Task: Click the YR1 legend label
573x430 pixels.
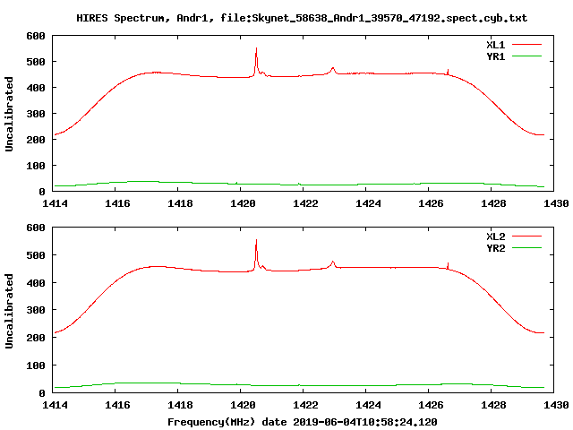Action: [496, 55]
